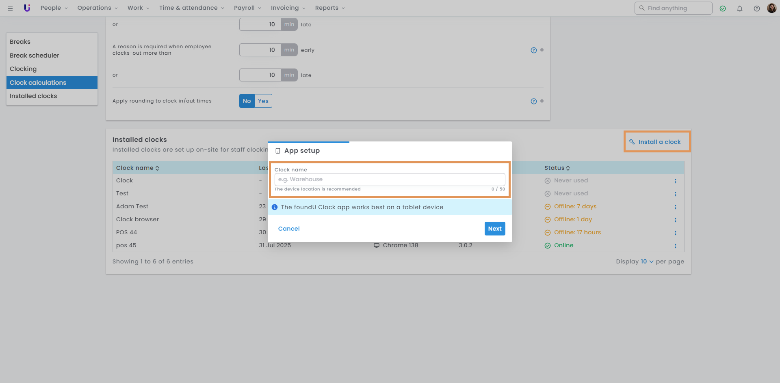Change the entries per page display dropdown

[647, 261]
